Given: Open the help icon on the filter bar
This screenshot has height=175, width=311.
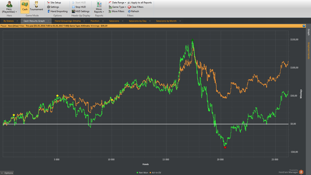Looking at the screenshot, I should [304, 26].
